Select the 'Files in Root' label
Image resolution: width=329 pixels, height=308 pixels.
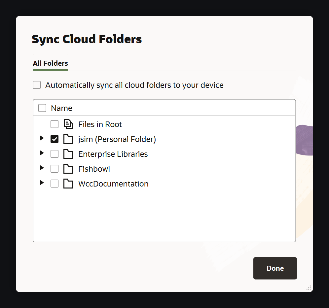click(x=100, y=124)
